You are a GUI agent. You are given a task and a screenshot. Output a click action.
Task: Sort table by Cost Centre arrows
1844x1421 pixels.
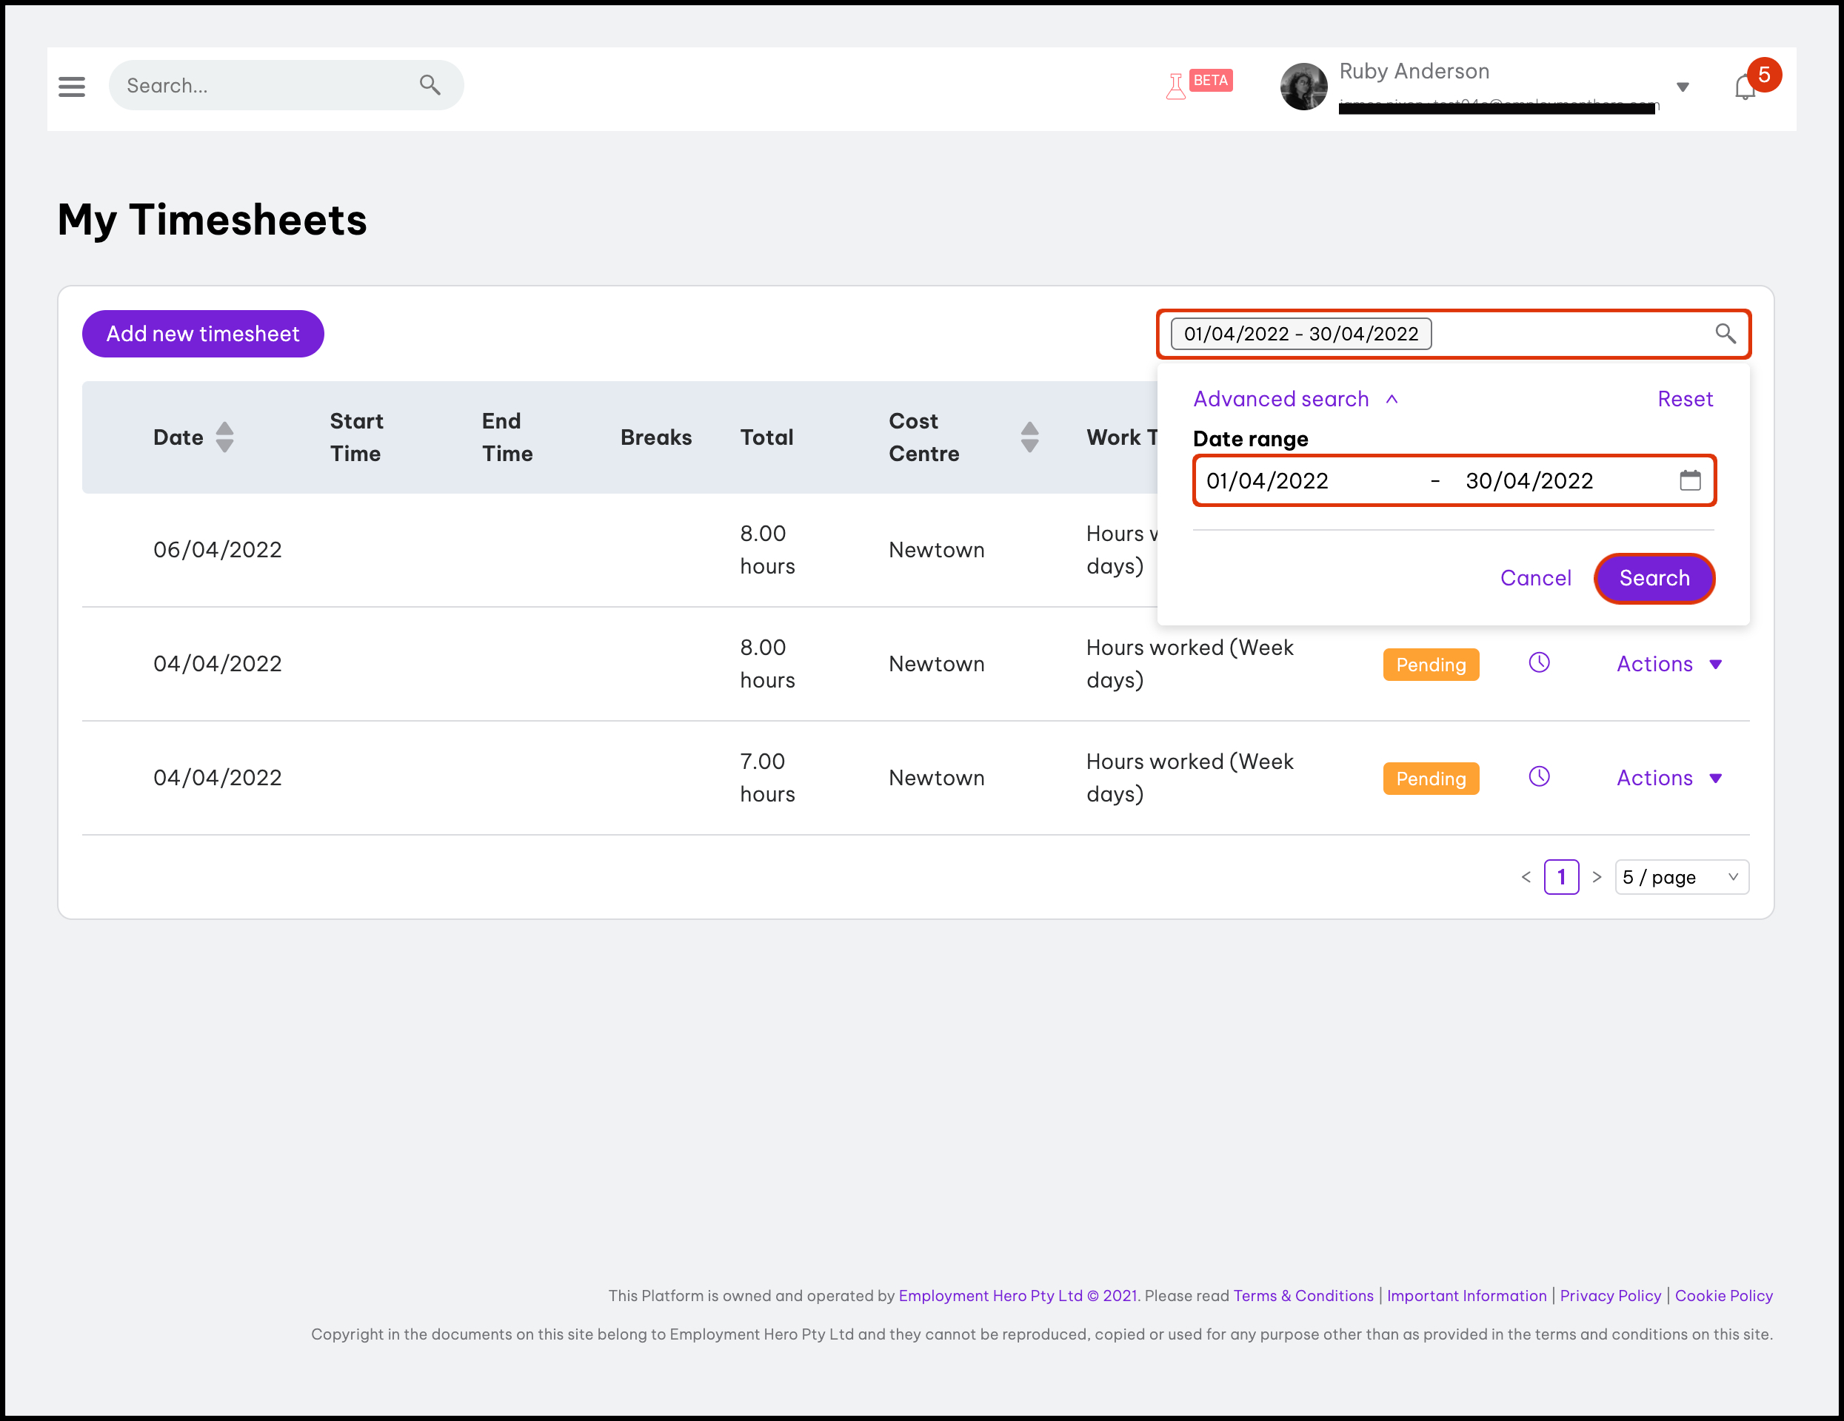tap(1029, 437)
